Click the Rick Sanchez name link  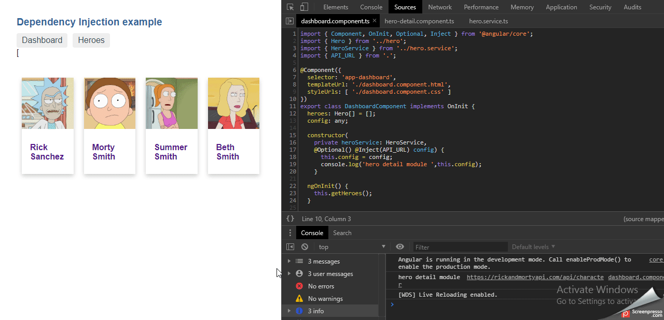[47, 152]
